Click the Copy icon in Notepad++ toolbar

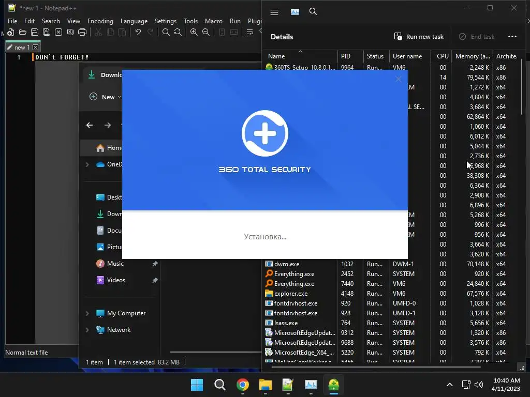click(110, 32)
